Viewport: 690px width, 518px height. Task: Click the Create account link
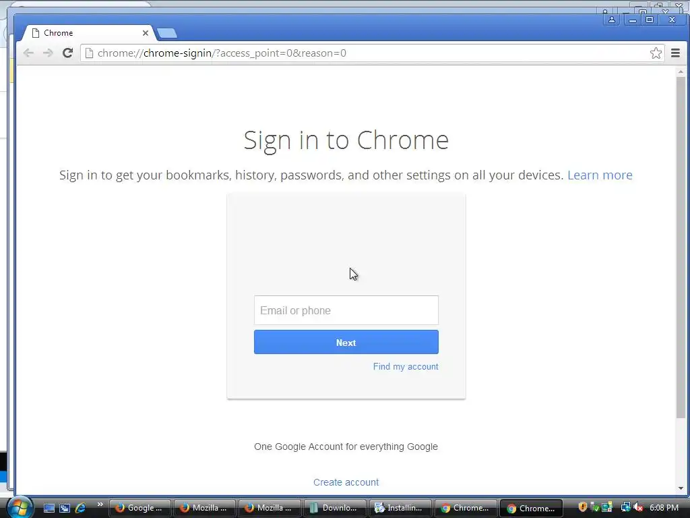click(346, 482)
